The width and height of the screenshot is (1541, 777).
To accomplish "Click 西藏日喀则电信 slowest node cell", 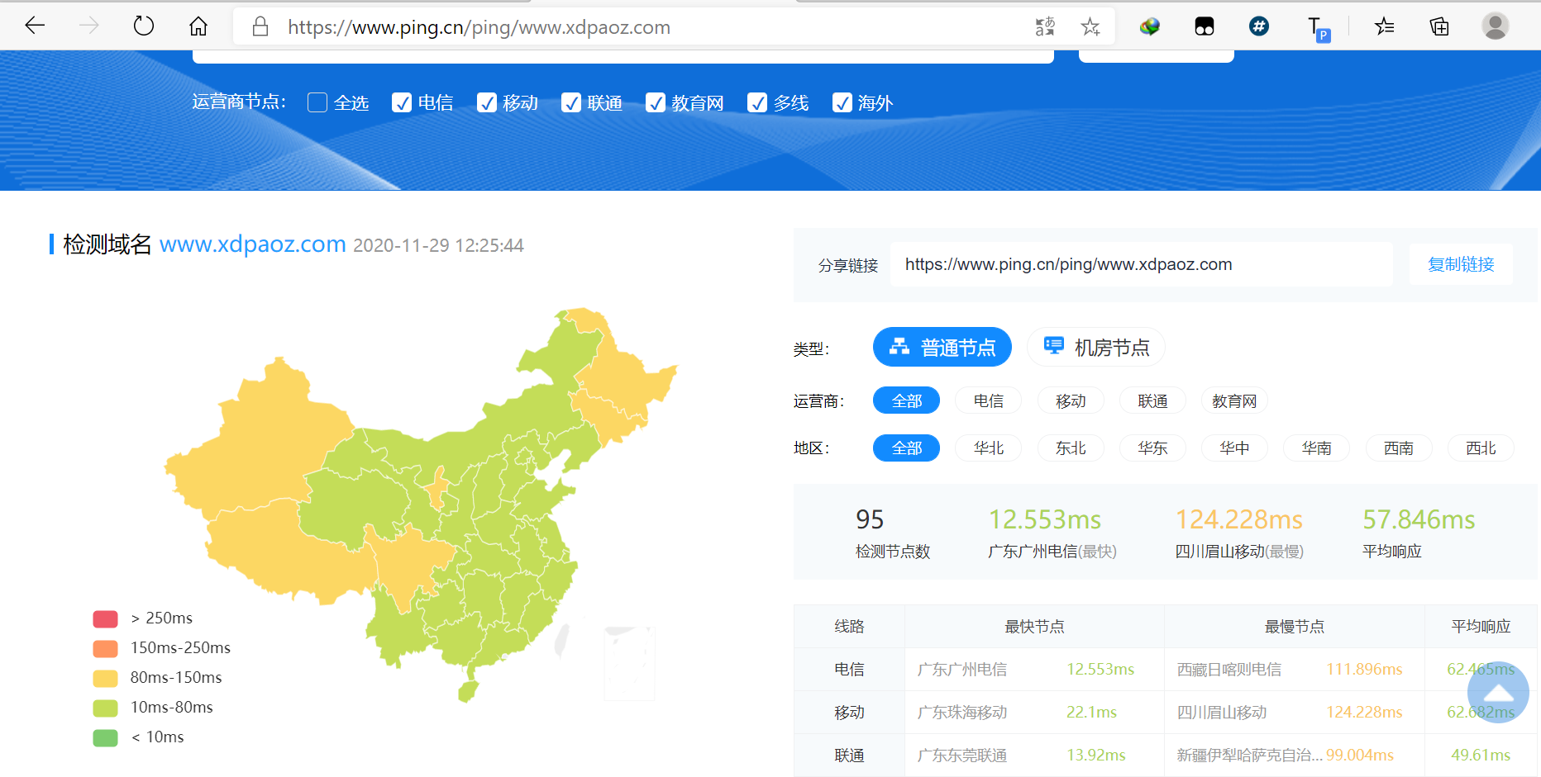I will [1229, 670].
